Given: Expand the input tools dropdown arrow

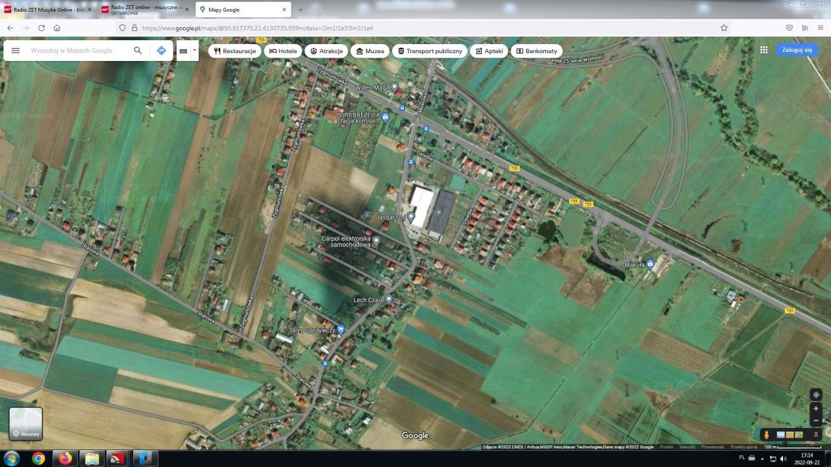Looking at the screenshot, I should tap(194, 51).
